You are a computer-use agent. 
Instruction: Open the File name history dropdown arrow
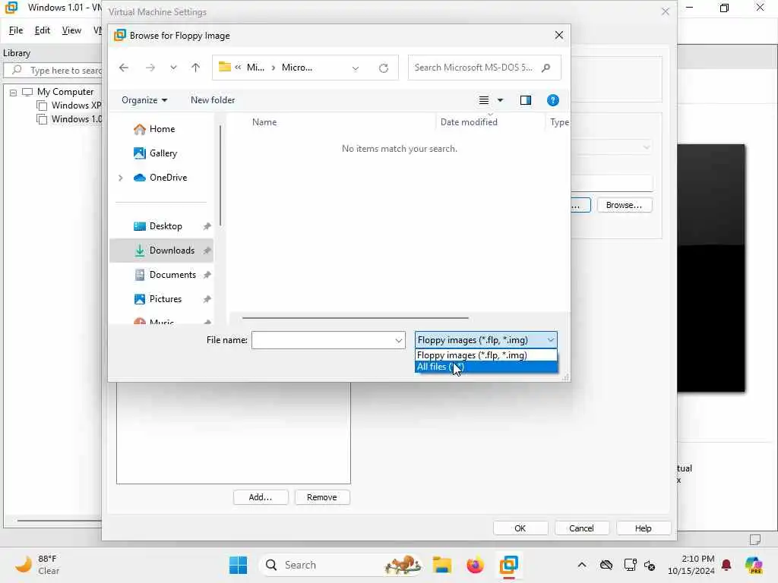(x=398, y=340)
